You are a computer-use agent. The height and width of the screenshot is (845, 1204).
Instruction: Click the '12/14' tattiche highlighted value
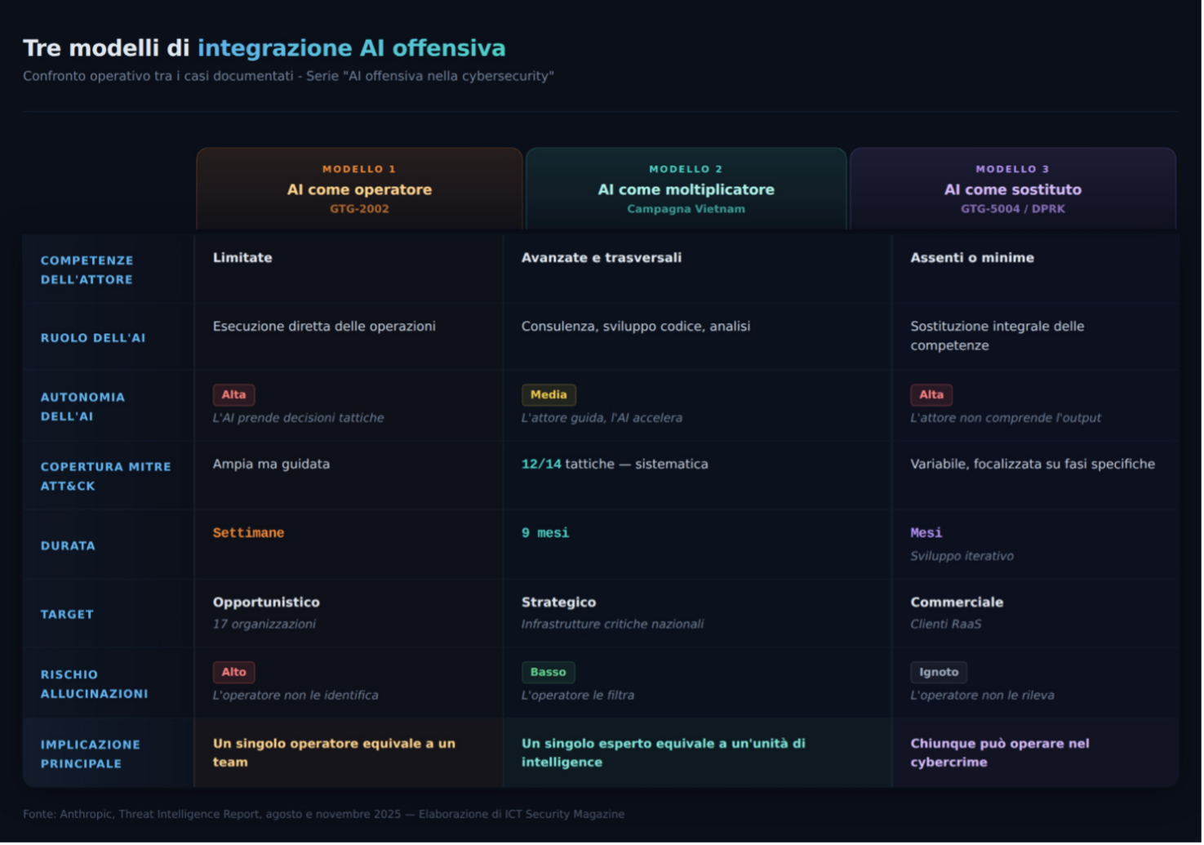(541, 464)
